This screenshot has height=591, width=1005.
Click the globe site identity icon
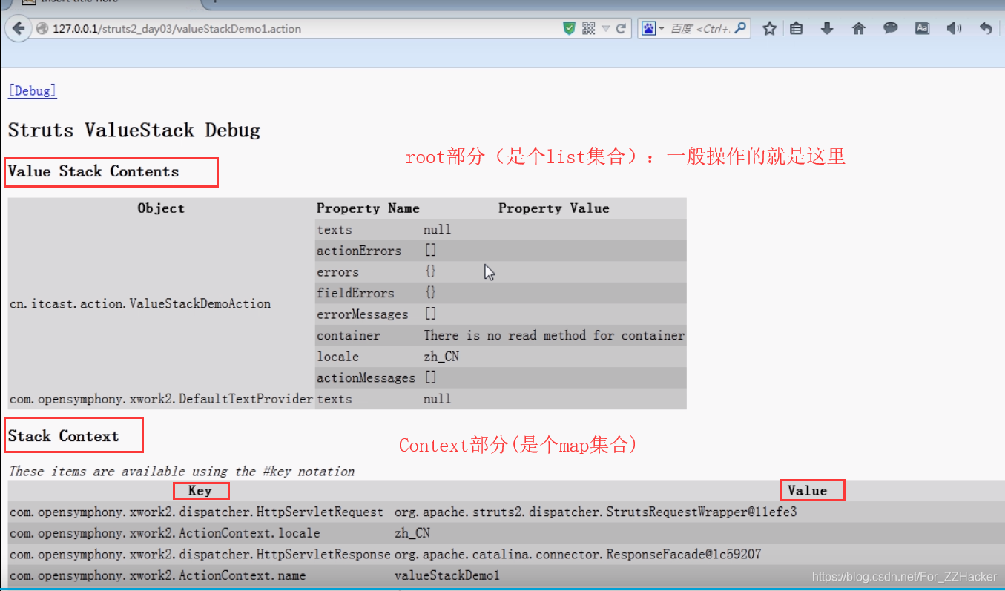[41, 29]
